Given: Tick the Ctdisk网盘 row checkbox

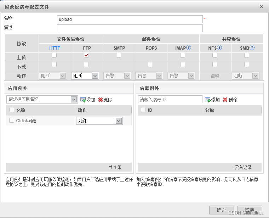Looking at the screenshot, I should (12, 120).
